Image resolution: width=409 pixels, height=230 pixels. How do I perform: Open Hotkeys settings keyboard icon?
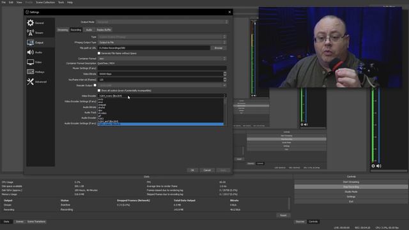click(30, 72)
